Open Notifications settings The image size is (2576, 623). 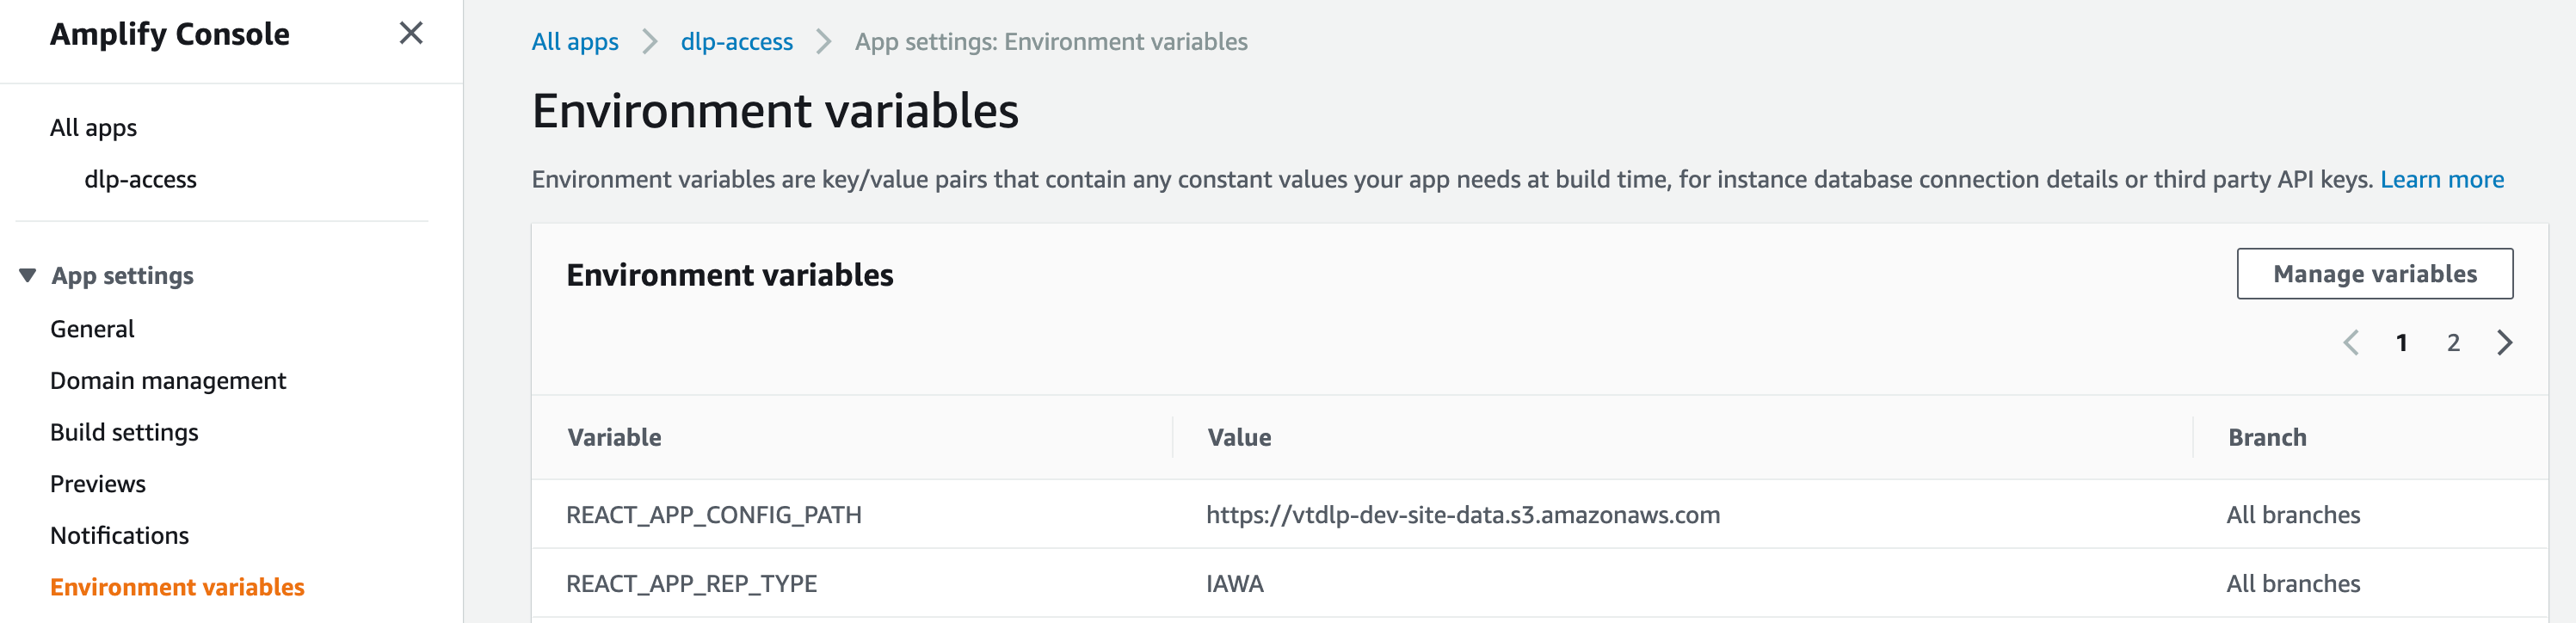coord(119,536)
